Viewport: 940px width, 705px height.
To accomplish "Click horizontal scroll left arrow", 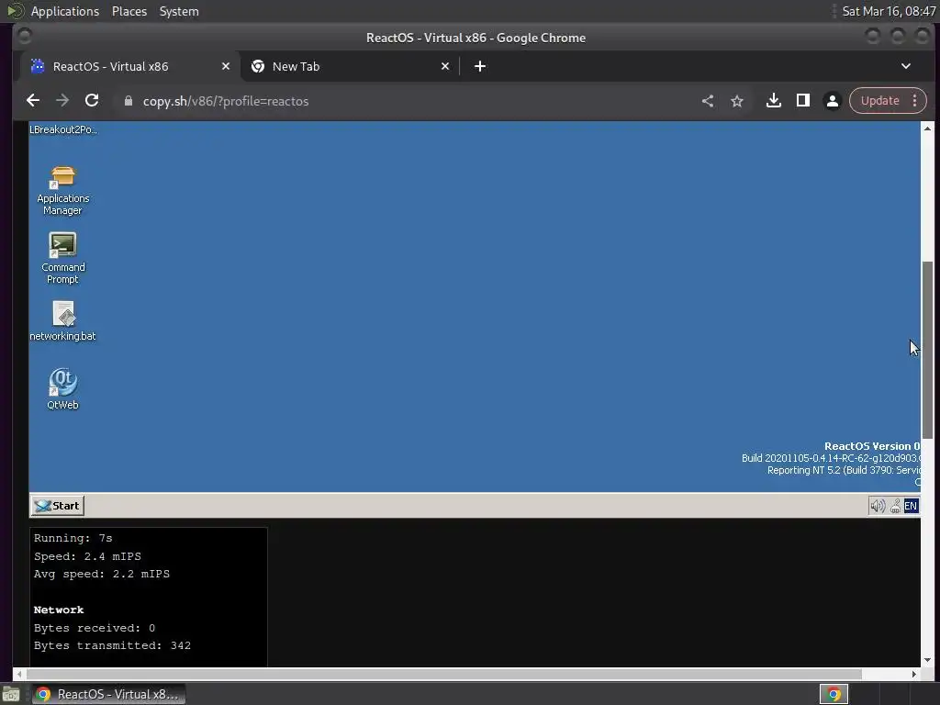I will 19,674.
